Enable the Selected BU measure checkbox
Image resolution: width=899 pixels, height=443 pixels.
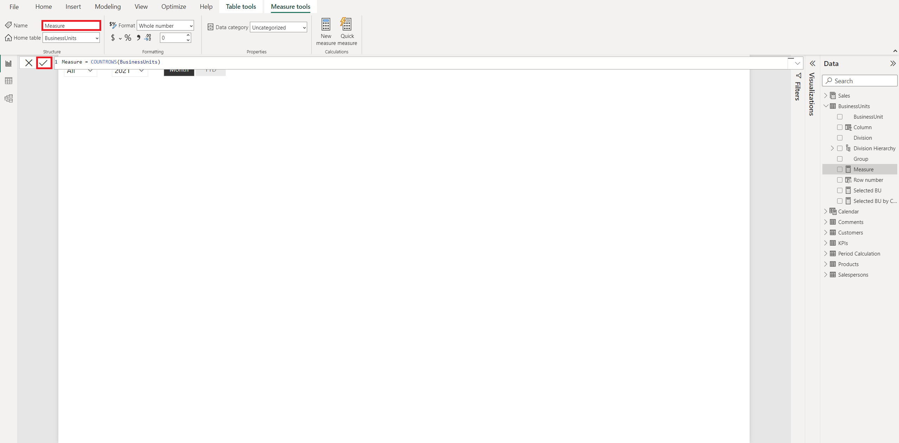[840, 190]
